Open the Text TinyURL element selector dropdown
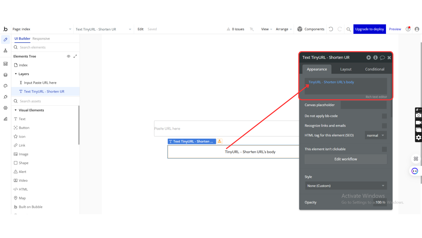The image size is (422, 238). [103, 29]
